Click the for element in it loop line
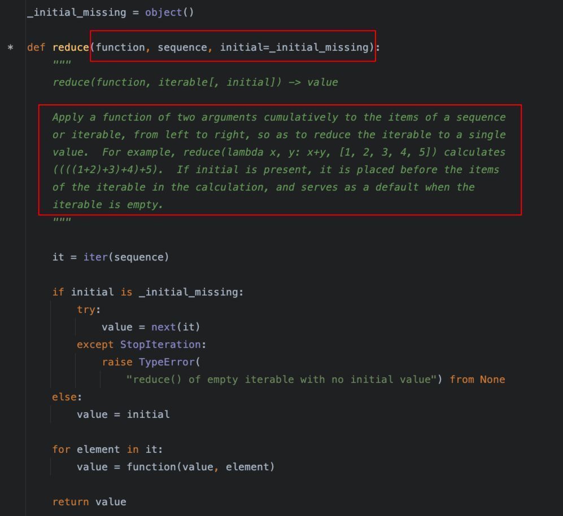 pos(108,449)
